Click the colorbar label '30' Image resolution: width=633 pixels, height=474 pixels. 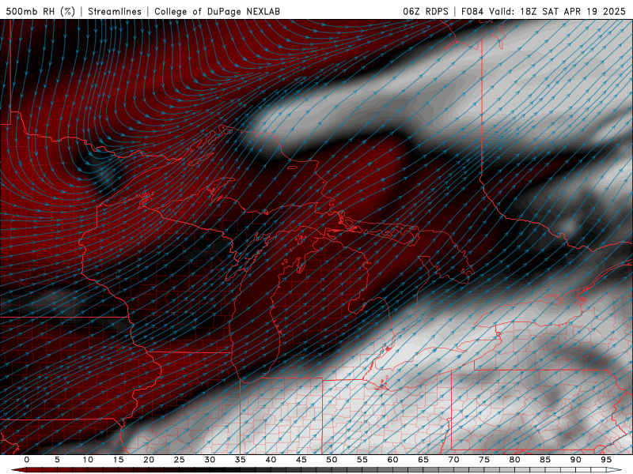pyautogui.click(x=210, y=460)
